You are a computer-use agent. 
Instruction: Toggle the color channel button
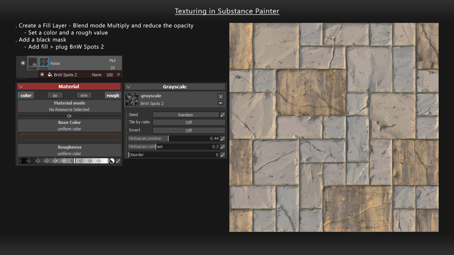point(26,95)
